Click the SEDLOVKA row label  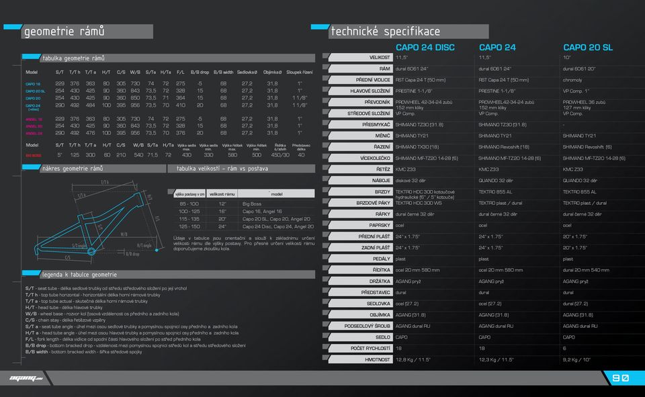(x=360, y=303)
